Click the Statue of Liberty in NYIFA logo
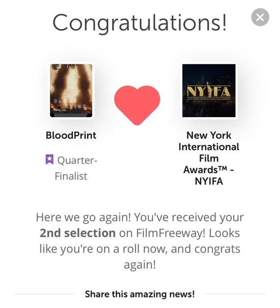Viewport: 280px width, 308px height. tap(209, 90)
